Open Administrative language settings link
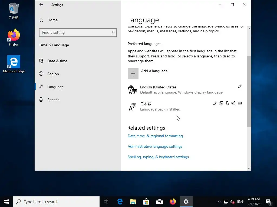277x207 pixels. (155, 146)
